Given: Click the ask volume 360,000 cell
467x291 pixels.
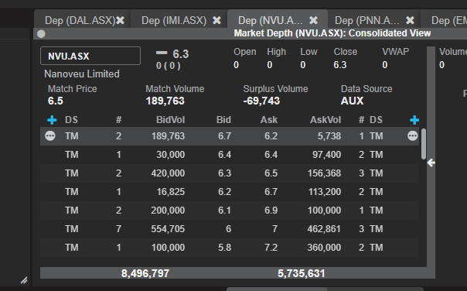Looking at the screenshot, I should pos(324,247).
